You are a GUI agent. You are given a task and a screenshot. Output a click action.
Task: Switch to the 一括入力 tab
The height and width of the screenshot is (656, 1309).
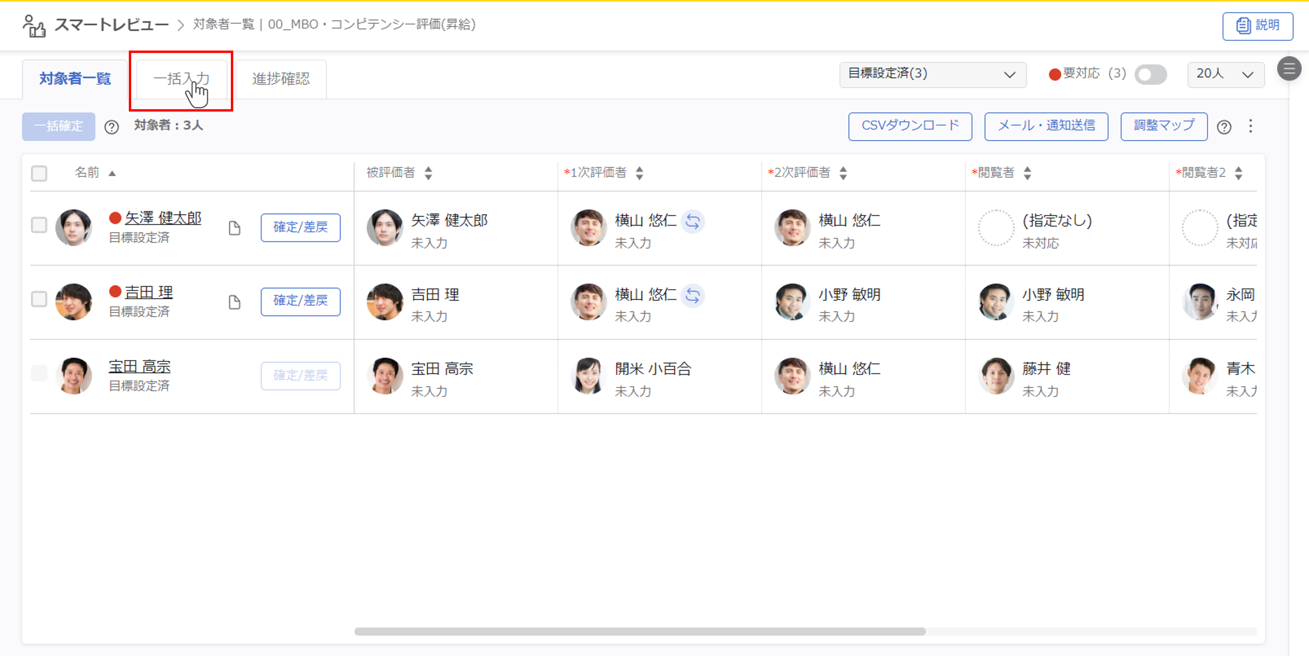181,79
